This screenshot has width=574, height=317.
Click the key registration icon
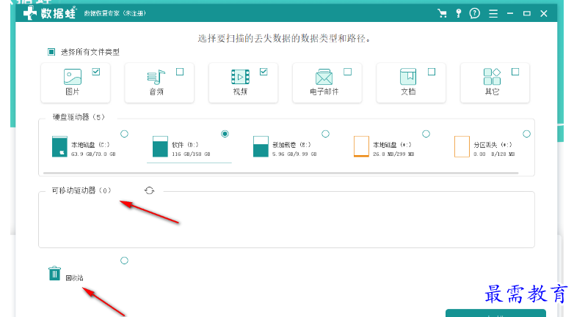click(x=458, y=13)
